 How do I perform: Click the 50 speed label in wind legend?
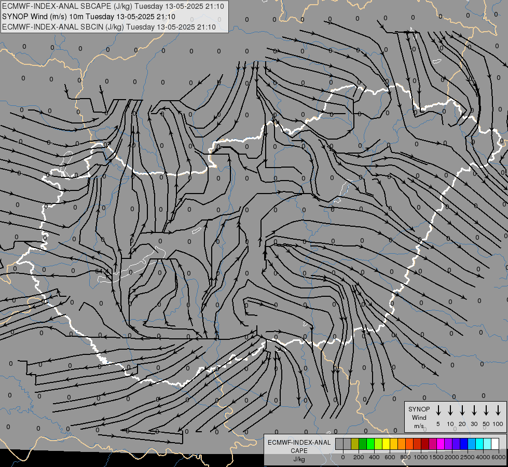486,424
